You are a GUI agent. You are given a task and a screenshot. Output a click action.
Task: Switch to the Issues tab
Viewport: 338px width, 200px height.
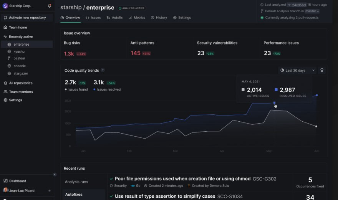click(x=93, y=18)
